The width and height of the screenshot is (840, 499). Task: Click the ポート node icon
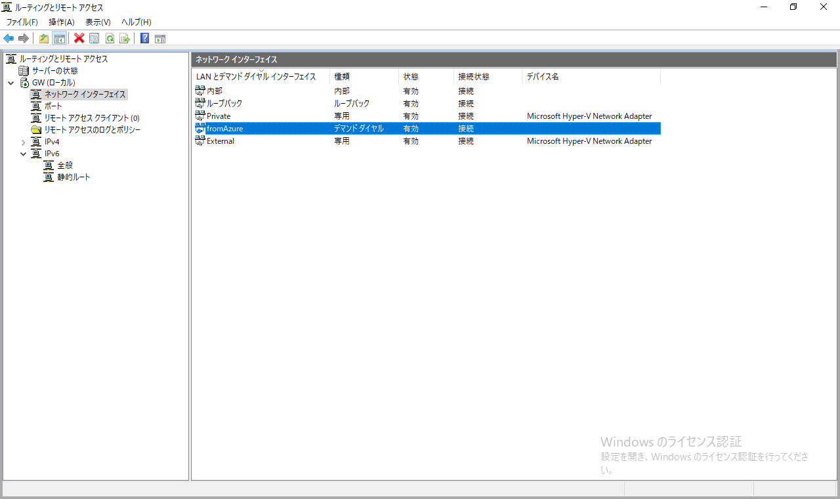(36, 106)
